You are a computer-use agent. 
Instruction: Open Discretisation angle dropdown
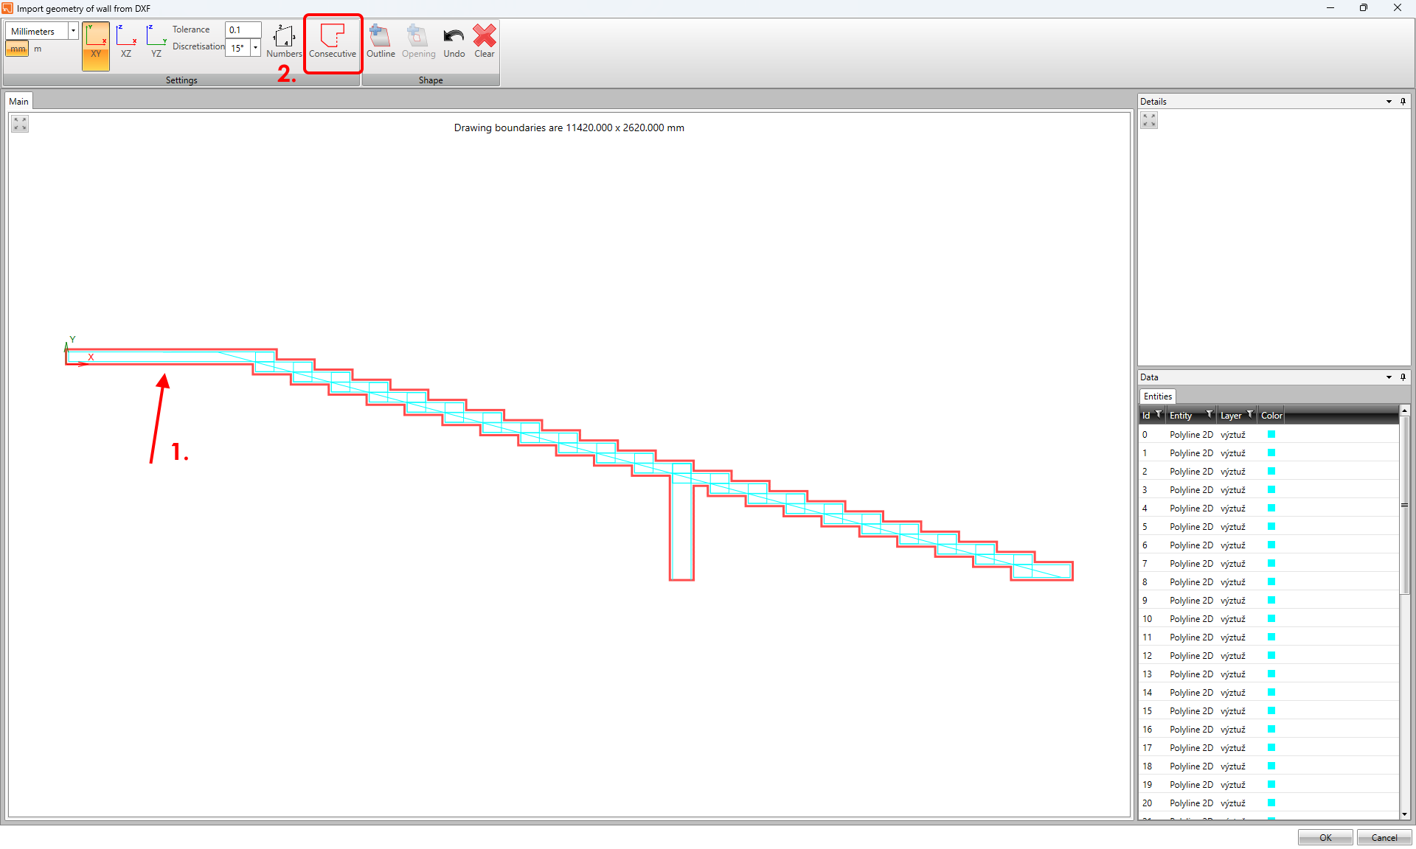click(x=255, y=48)
